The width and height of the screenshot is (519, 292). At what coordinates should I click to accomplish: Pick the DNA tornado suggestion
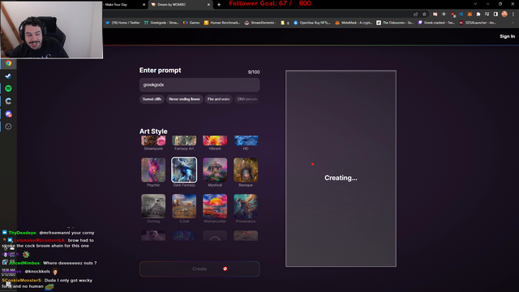(247, 99)
